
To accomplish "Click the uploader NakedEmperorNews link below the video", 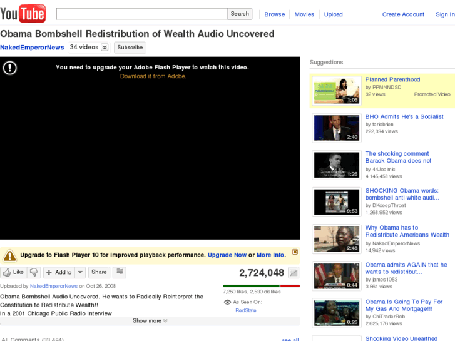I will coord(54,286).
